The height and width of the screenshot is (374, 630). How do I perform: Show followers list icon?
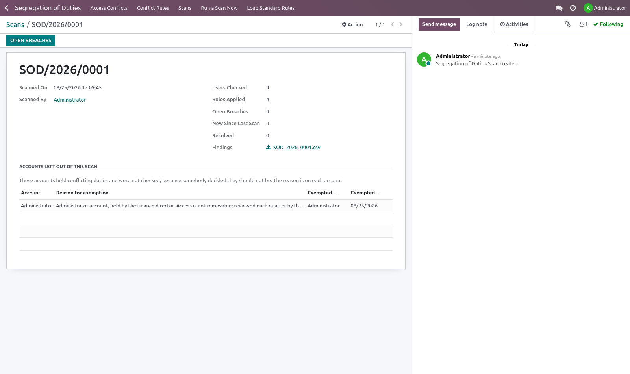(584, 24)
